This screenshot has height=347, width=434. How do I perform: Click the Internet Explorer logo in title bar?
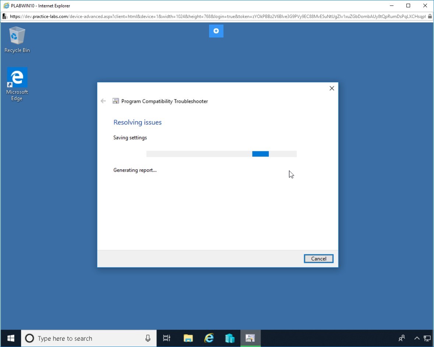(x=6, y=6)
